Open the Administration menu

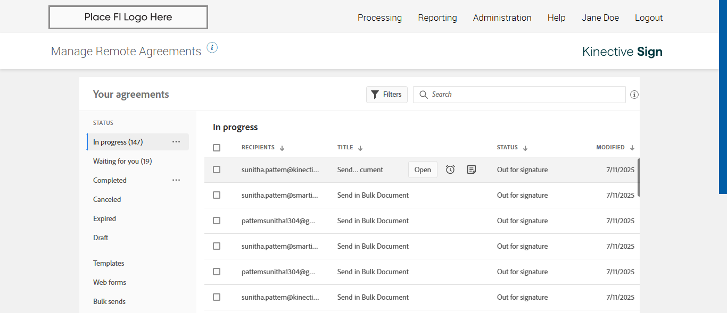pos(502,18)
